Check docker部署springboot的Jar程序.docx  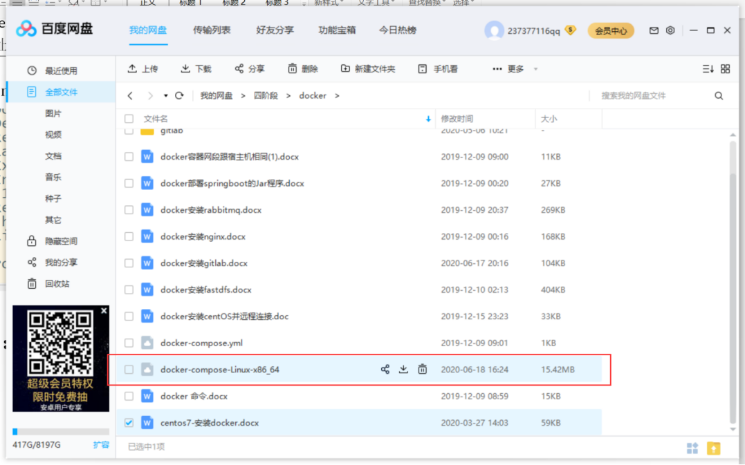(129, 183)
